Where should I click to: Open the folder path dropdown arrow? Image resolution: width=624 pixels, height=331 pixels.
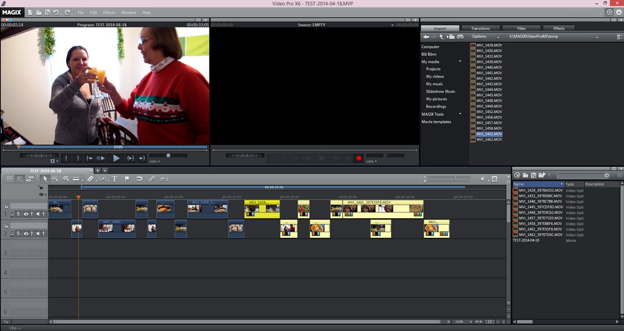597,37
